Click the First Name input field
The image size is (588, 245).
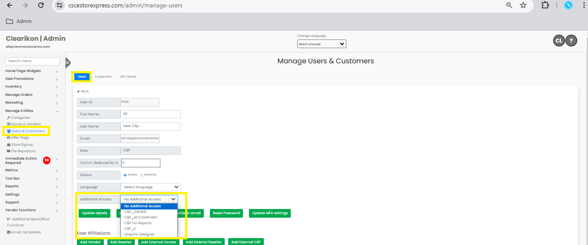coord(150,114)
